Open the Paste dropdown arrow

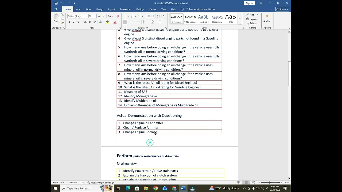pos(56,24)
